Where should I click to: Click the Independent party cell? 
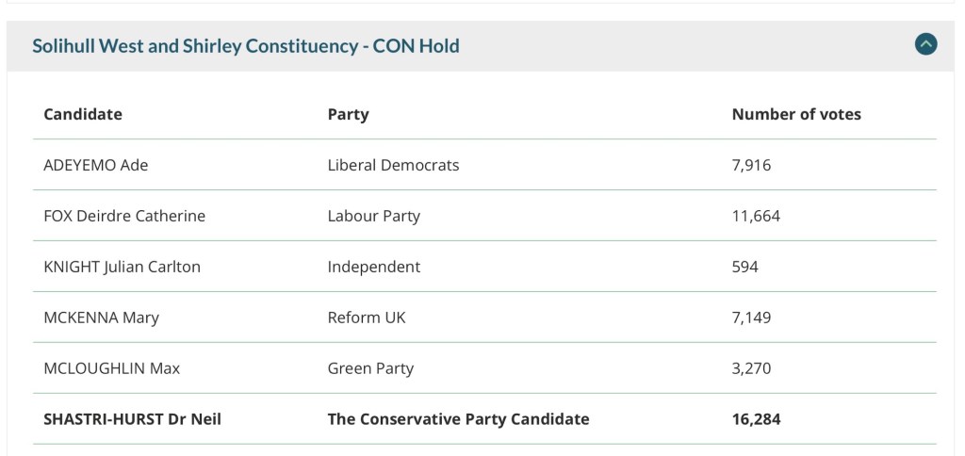coord(373,267)
